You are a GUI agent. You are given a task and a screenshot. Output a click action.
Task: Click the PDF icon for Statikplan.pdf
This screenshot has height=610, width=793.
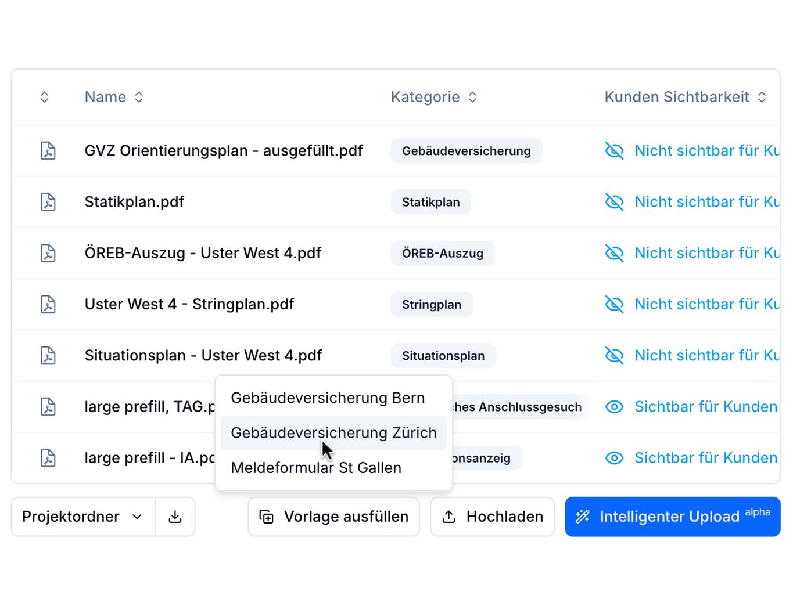coord(48,202)
